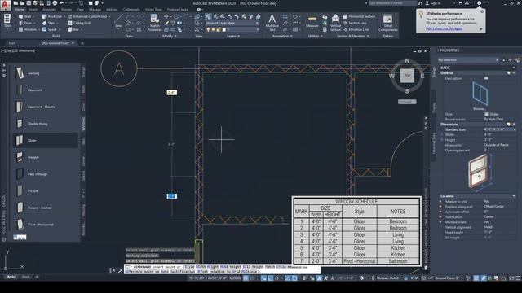522x293 pixels.
Task: Toggle layer lock icon in Layers panel
Action: [219, 29]
